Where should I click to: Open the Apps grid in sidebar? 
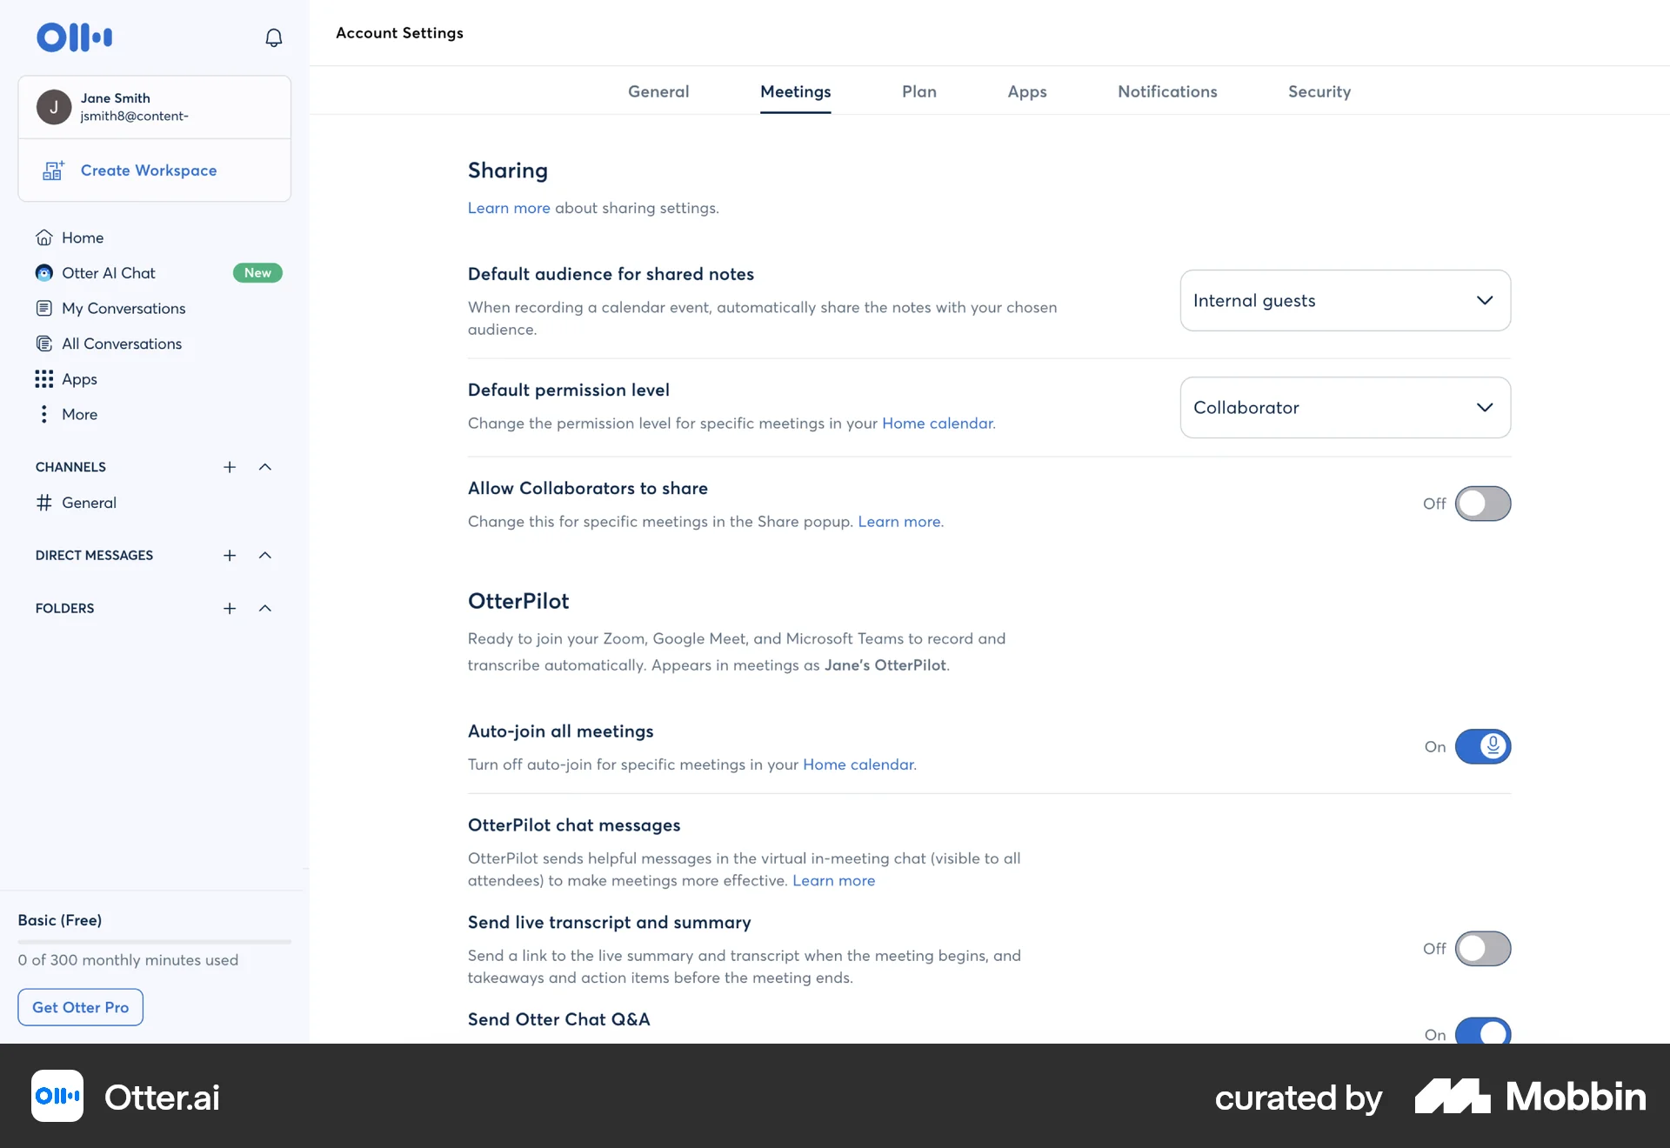click(x=78, y=379)
